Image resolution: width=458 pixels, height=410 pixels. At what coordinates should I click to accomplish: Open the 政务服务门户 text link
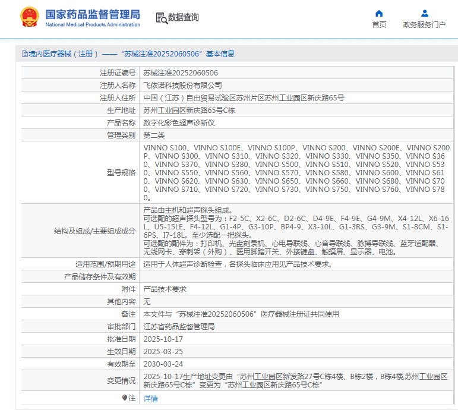pos(424,25)
